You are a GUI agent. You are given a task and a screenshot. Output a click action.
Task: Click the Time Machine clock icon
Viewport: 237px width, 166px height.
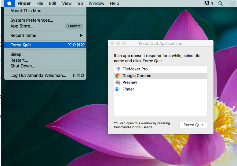tap(232, 3)
